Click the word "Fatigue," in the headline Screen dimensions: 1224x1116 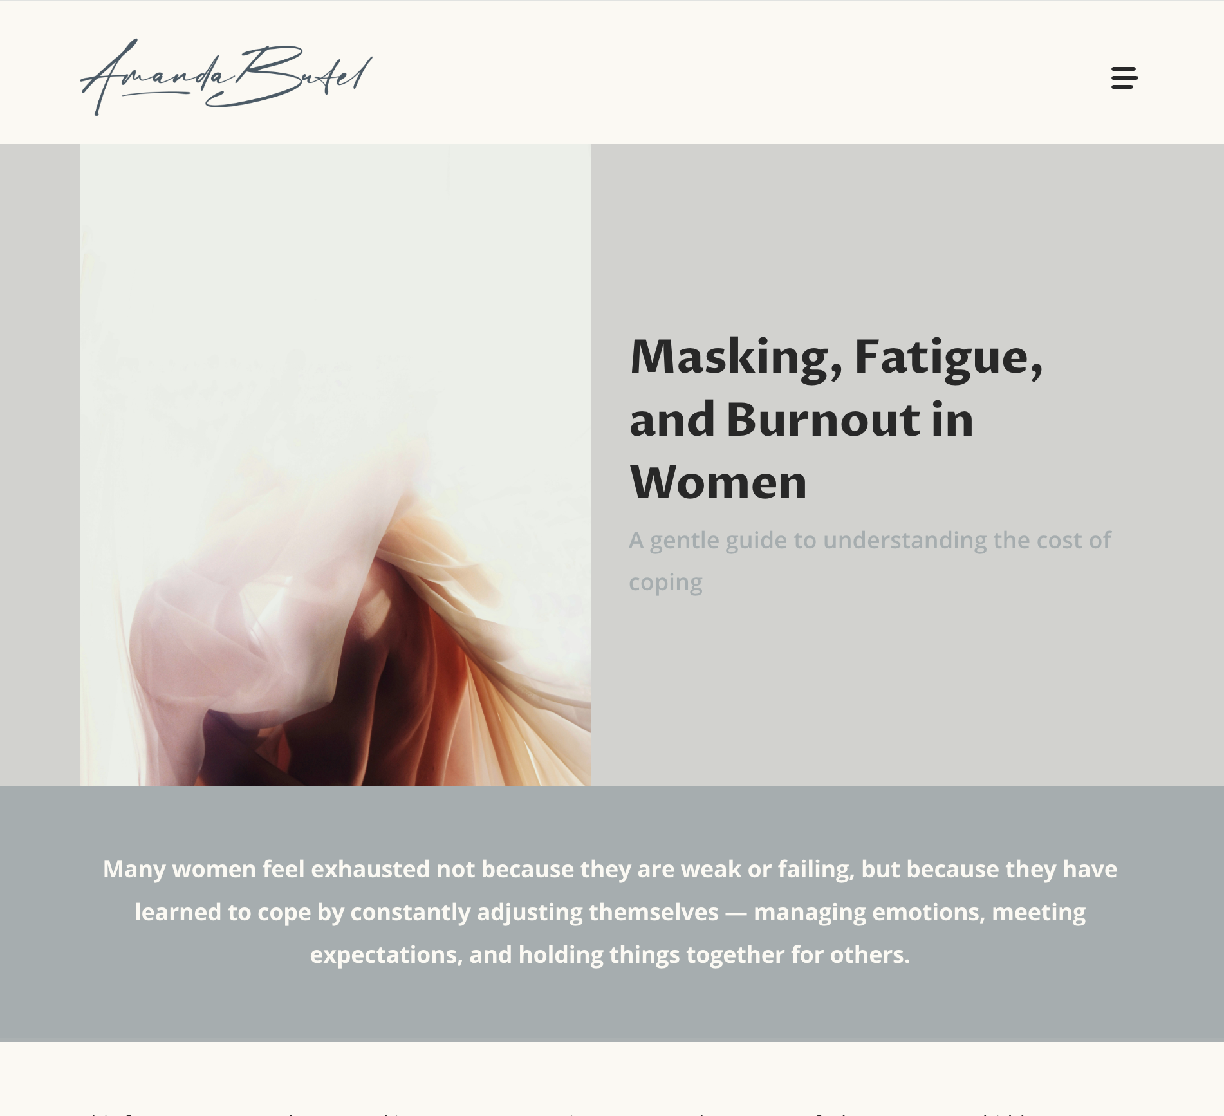[x=949, y=358]
